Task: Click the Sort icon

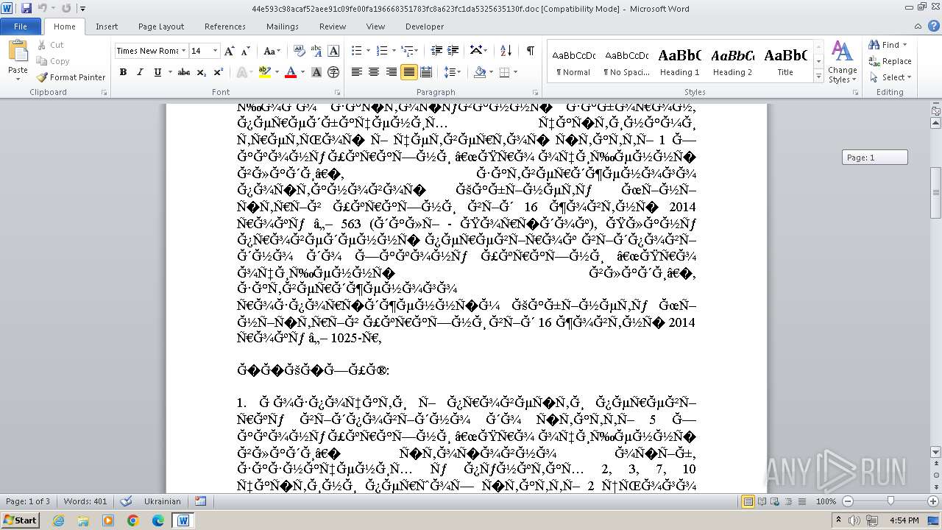Action: pyautogui.click(x=506, y=51)
